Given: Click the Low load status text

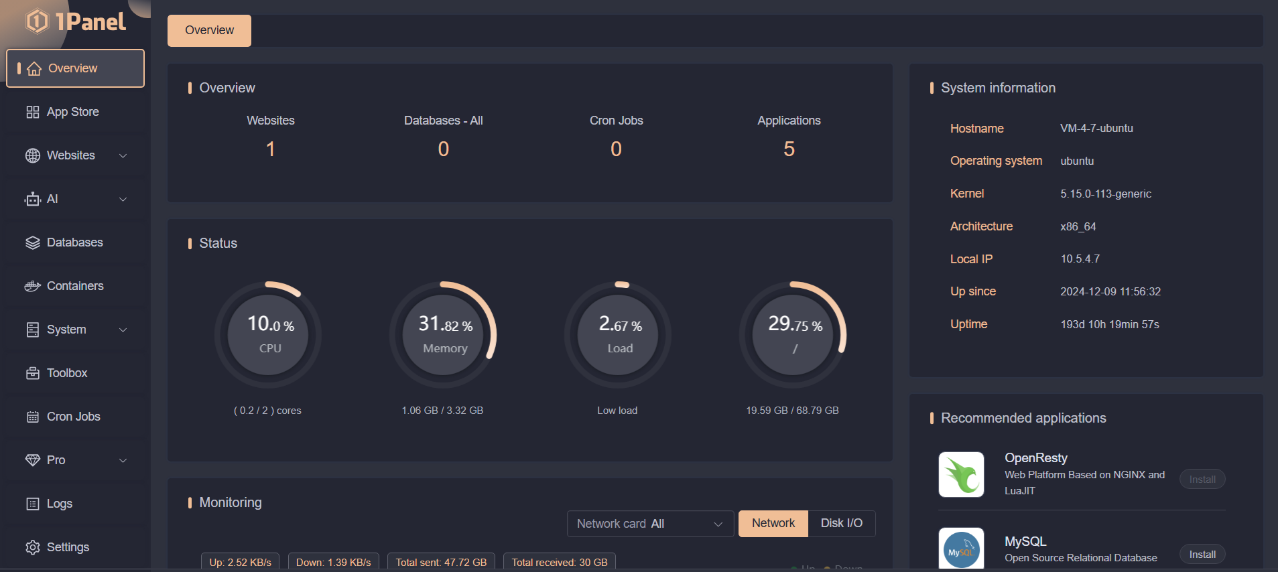Looking at the screenshot, I should tap(617, 411).
